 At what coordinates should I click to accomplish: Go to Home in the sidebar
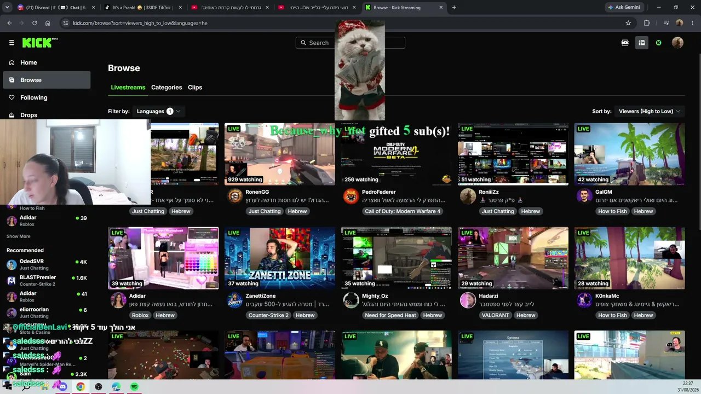pos(47,62)
